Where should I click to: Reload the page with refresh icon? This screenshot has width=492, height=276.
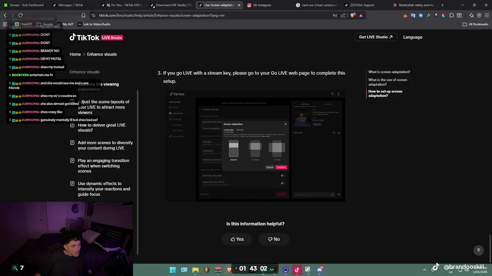click(20, 15)
